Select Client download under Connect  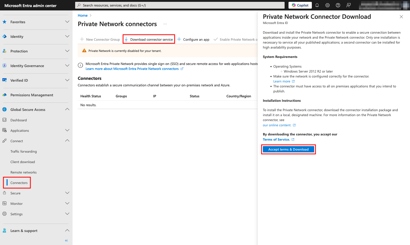23,162
